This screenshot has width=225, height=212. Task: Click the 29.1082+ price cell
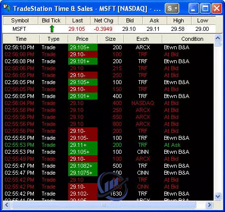coord(83,166)
